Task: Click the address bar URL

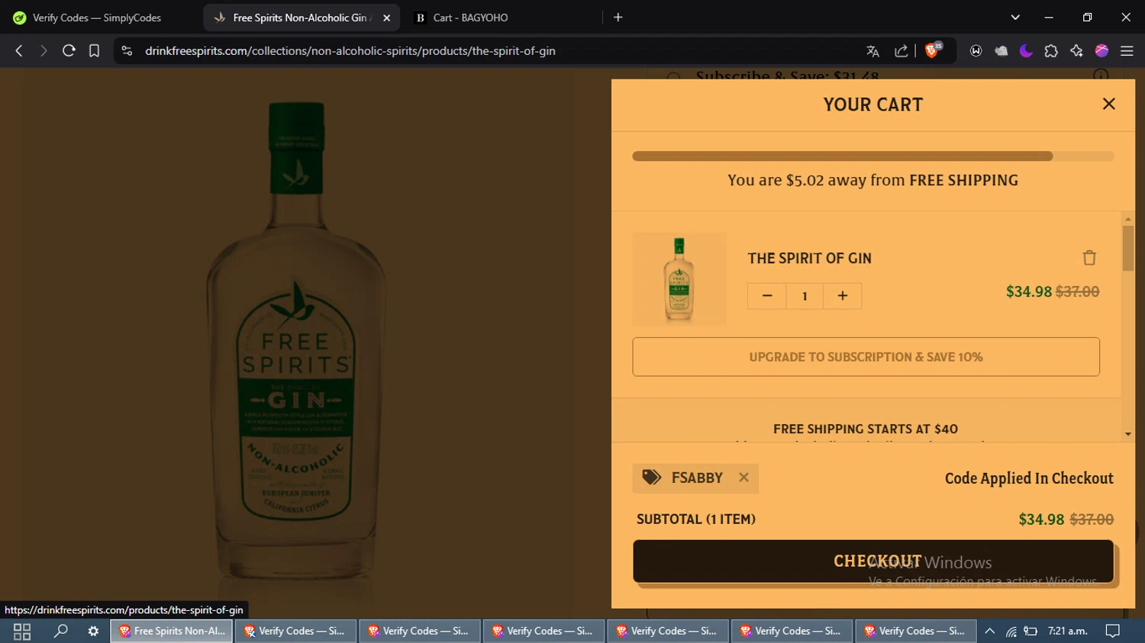Action: pyautogui.click(x=350, y=51)
